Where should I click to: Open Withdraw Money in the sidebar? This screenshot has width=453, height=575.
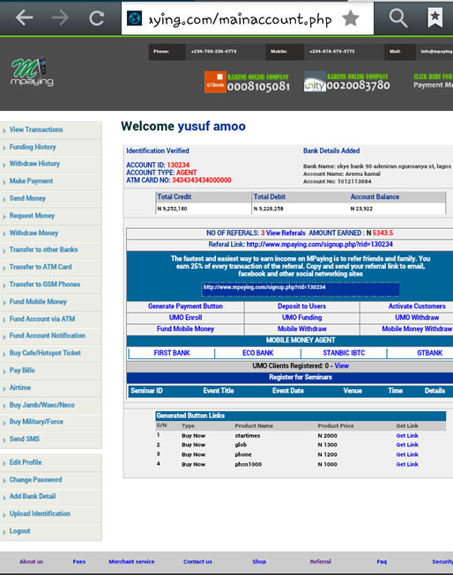click(33, 232)
